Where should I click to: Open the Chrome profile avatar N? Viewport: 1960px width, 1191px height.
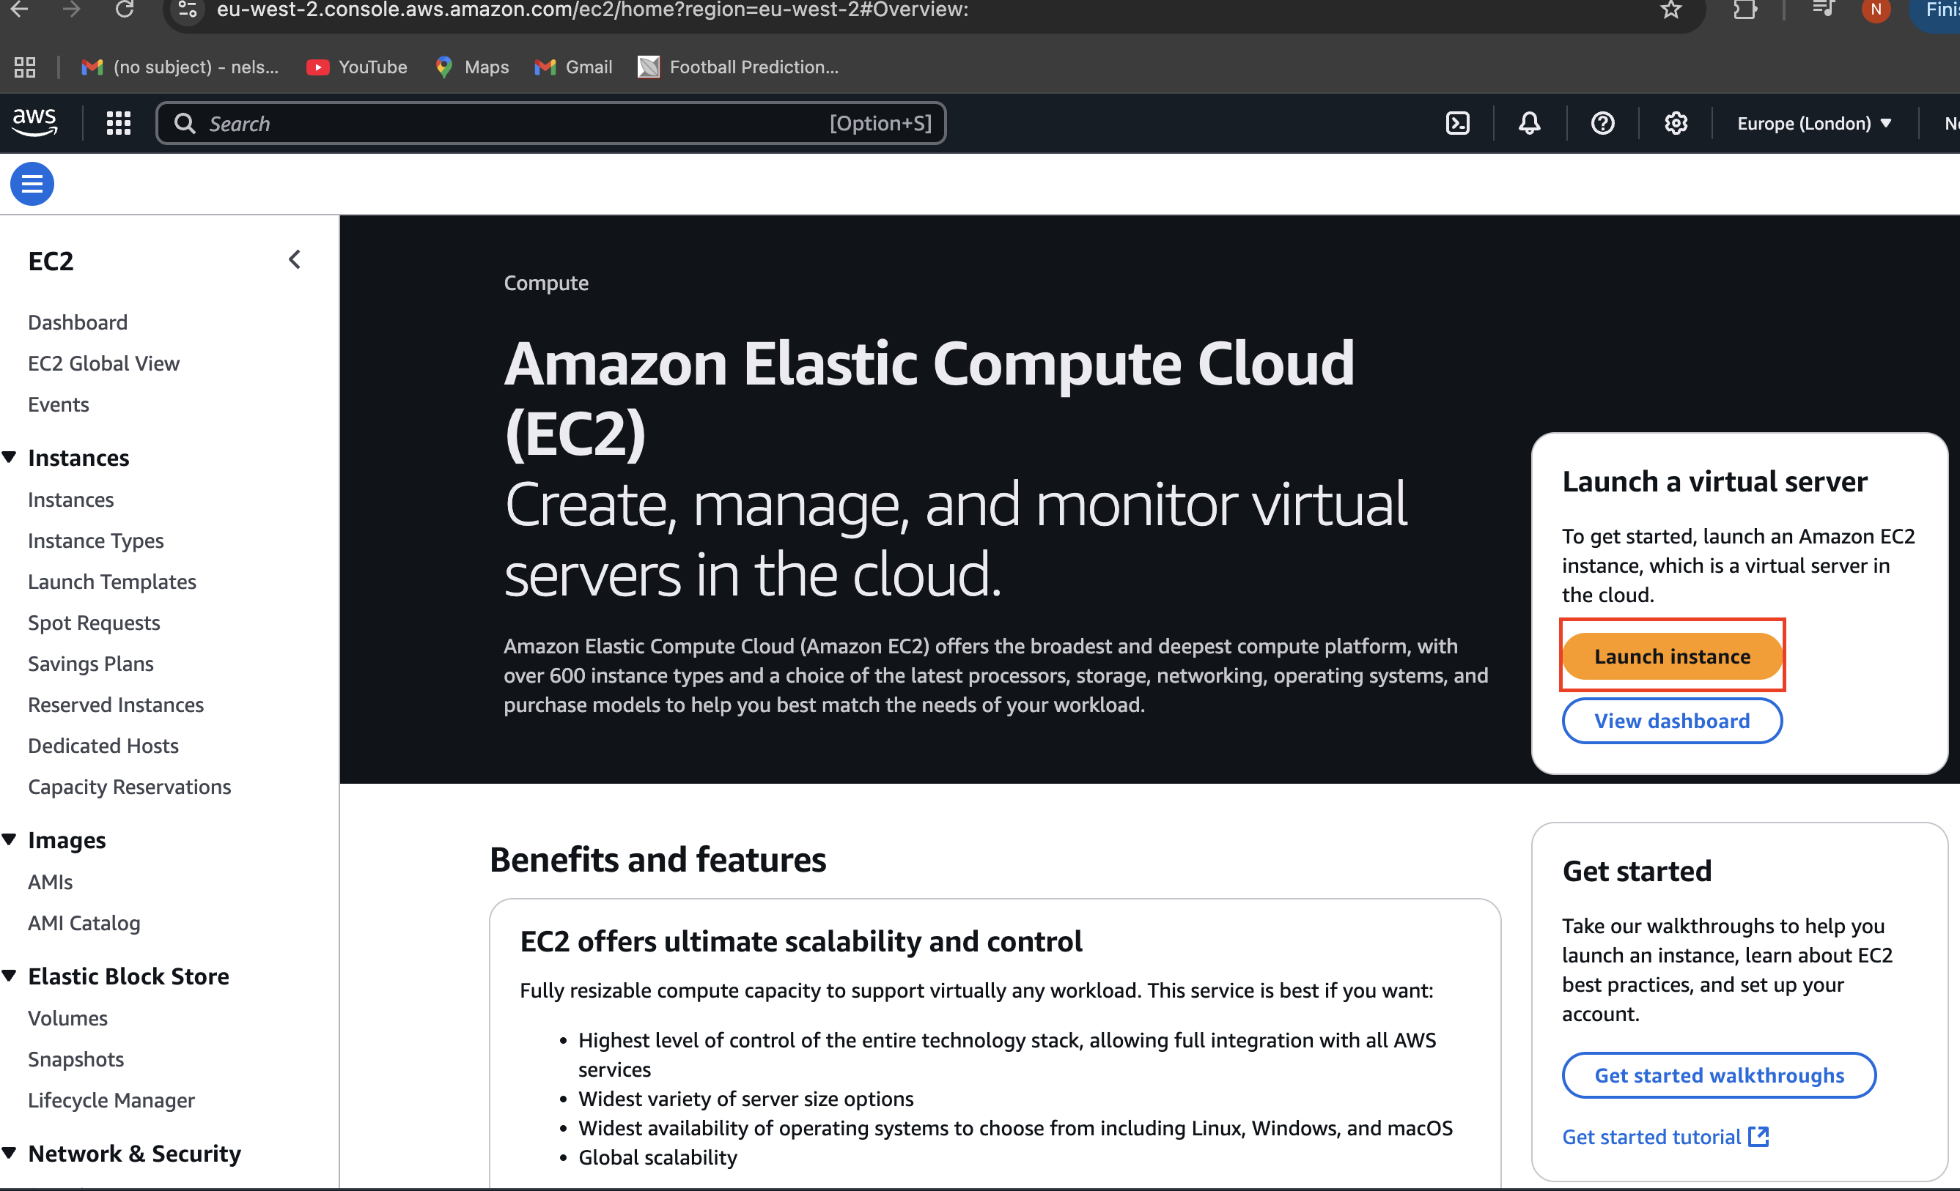pos(1876,10)
